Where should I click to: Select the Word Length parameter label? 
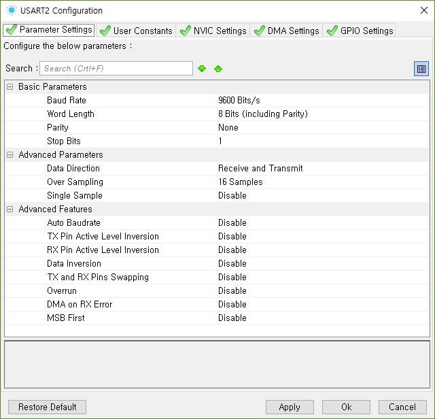[x=71, y=114]
